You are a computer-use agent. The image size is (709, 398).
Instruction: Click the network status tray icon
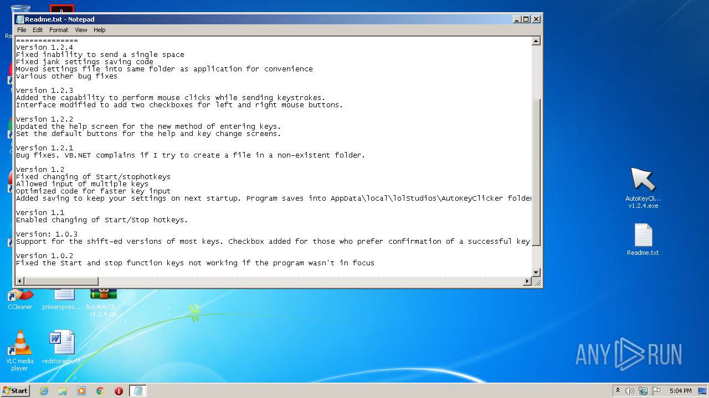pyautogui.click(x=643, y=391)
